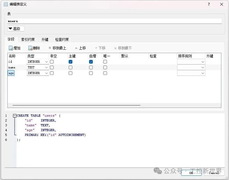Uncheck the 主键 checkbox for id
Screen dimensions: 229x180
tap(70, 62)
